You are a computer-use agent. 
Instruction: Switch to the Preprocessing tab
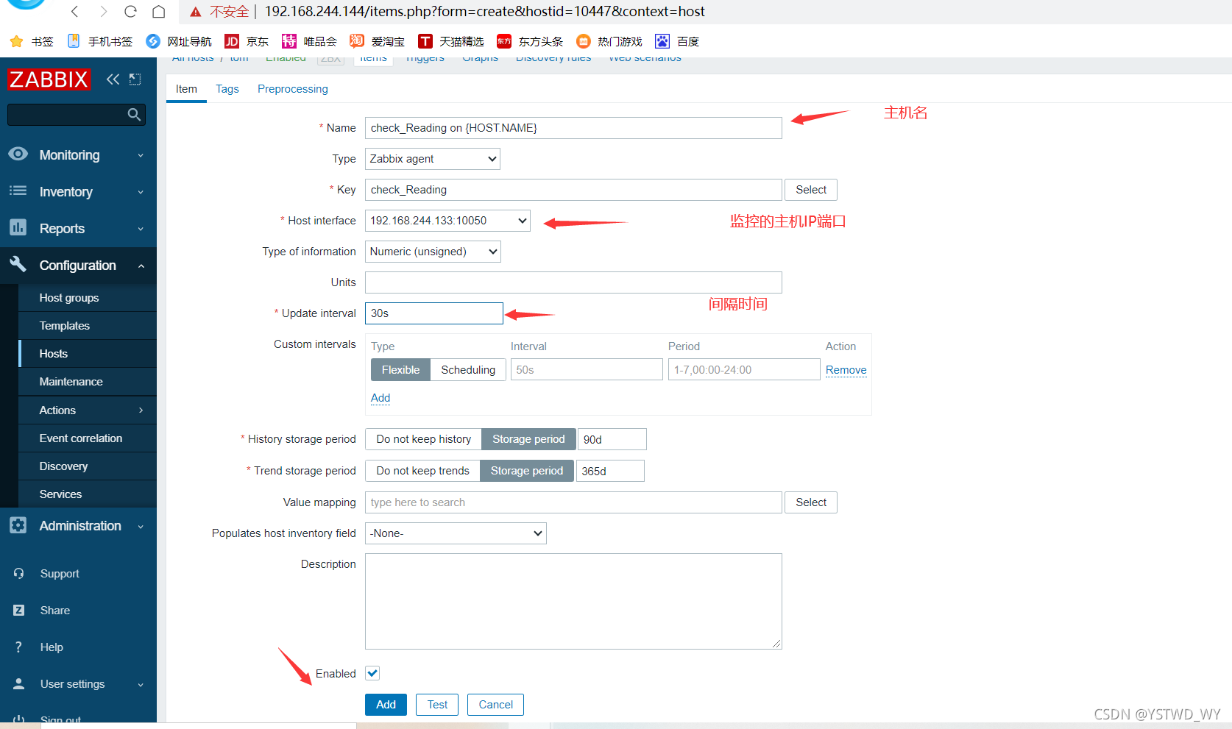point(293,89)
